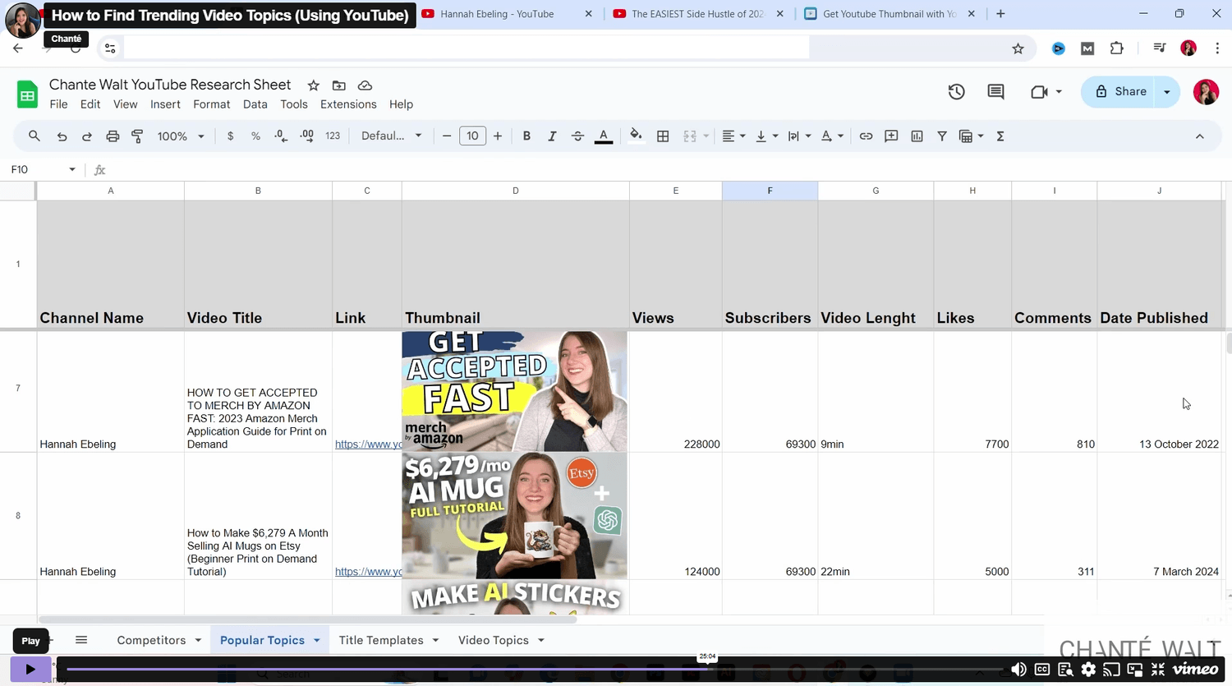Select the paint format tool

pyautogui.click(x=137, y=136)
